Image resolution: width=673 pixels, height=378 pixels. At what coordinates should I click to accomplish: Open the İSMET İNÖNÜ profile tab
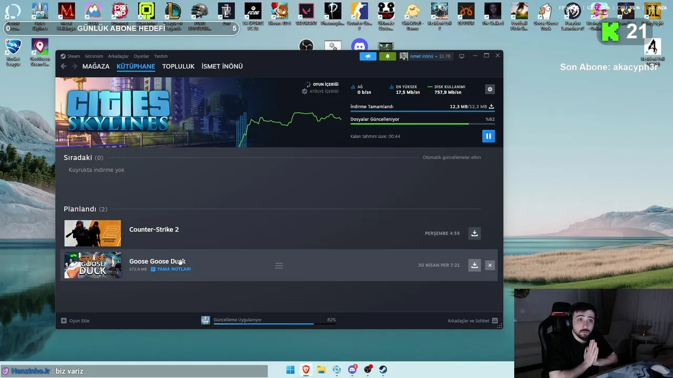click(222, 67)
